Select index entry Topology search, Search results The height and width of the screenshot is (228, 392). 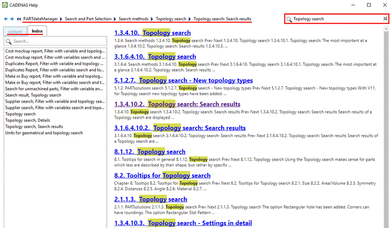tap(34, 127)
